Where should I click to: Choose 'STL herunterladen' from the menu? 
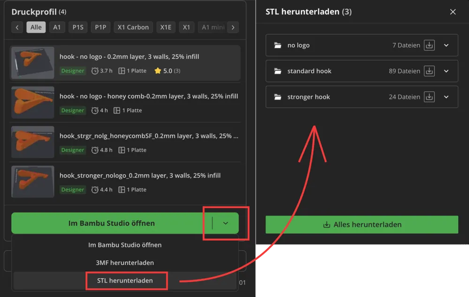(x=125, y=281)
